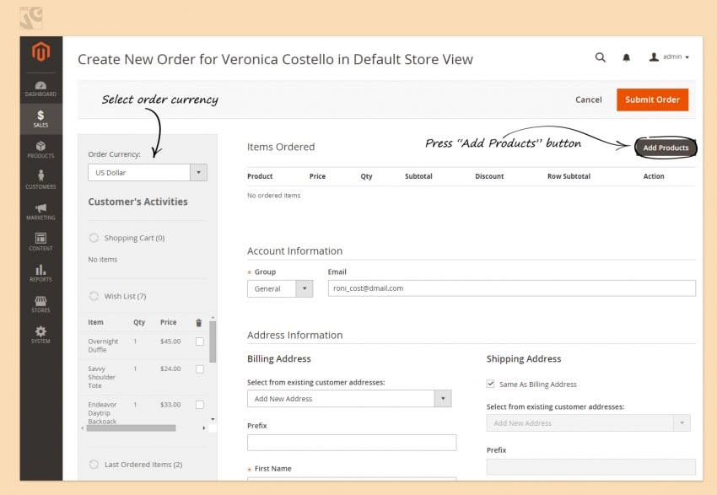Refresh the Last Ordered Items (2) icon
Screen dimensions: 717x495
pos(94,465)
